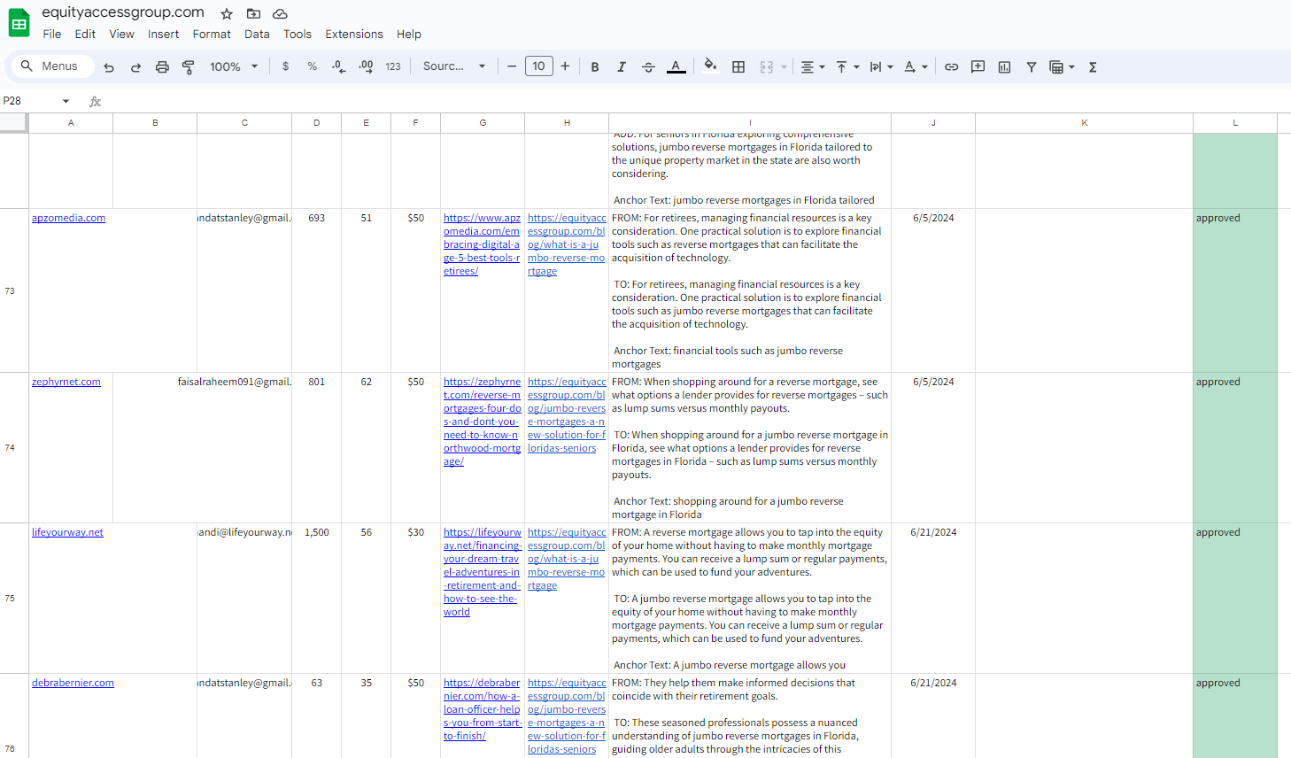Open the Format menu

point(212,34)
